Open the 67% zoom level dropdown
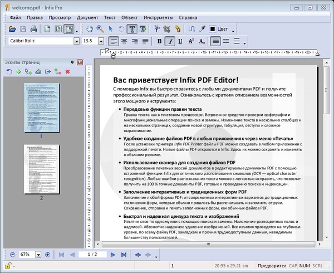 [37, 255]
